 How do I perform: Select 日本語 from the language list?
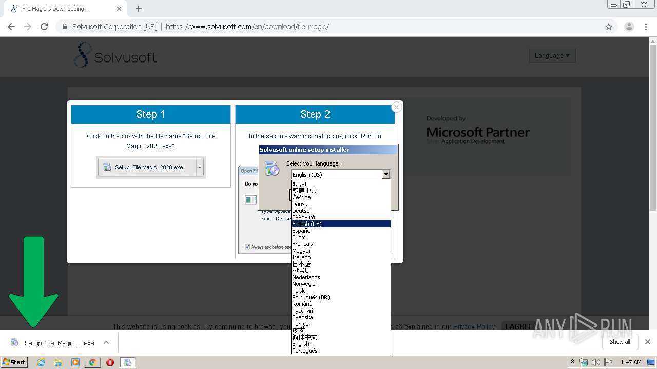(341, 264)
